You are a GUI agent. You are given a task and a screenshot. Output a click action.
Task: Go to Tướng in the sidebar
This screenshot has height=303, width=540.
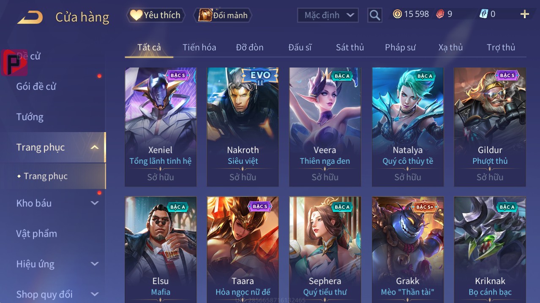[30, 117]
